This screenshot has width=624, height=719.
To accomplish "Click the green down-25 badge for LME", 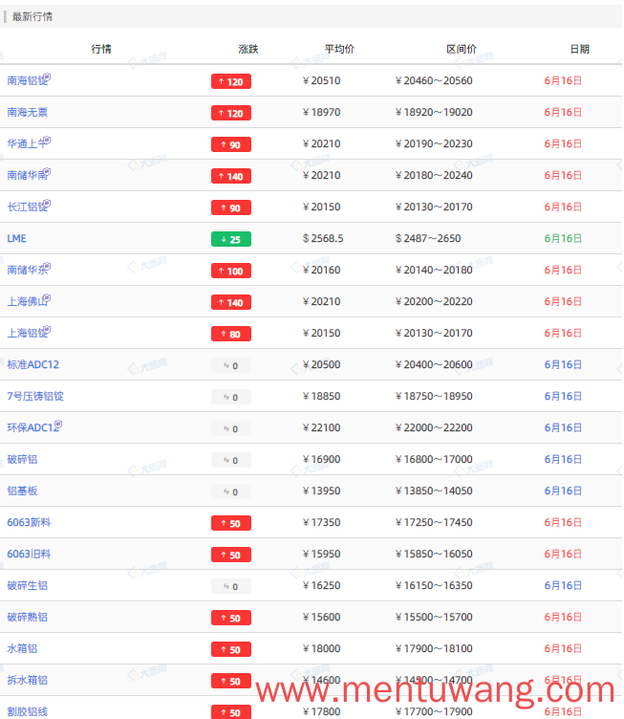I will pos(231,239).
